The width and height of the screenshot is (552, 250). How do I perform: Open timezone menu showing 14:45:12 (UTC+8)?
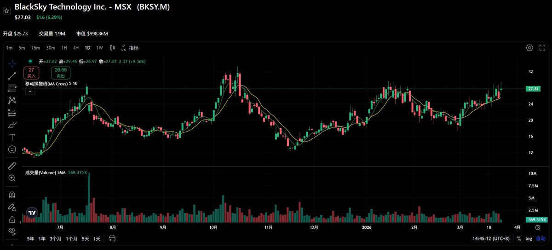492,239
